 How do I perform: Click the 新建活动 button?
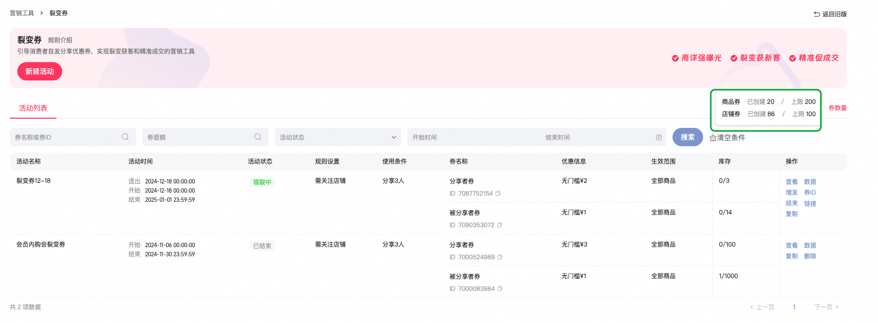coord(40,71)
